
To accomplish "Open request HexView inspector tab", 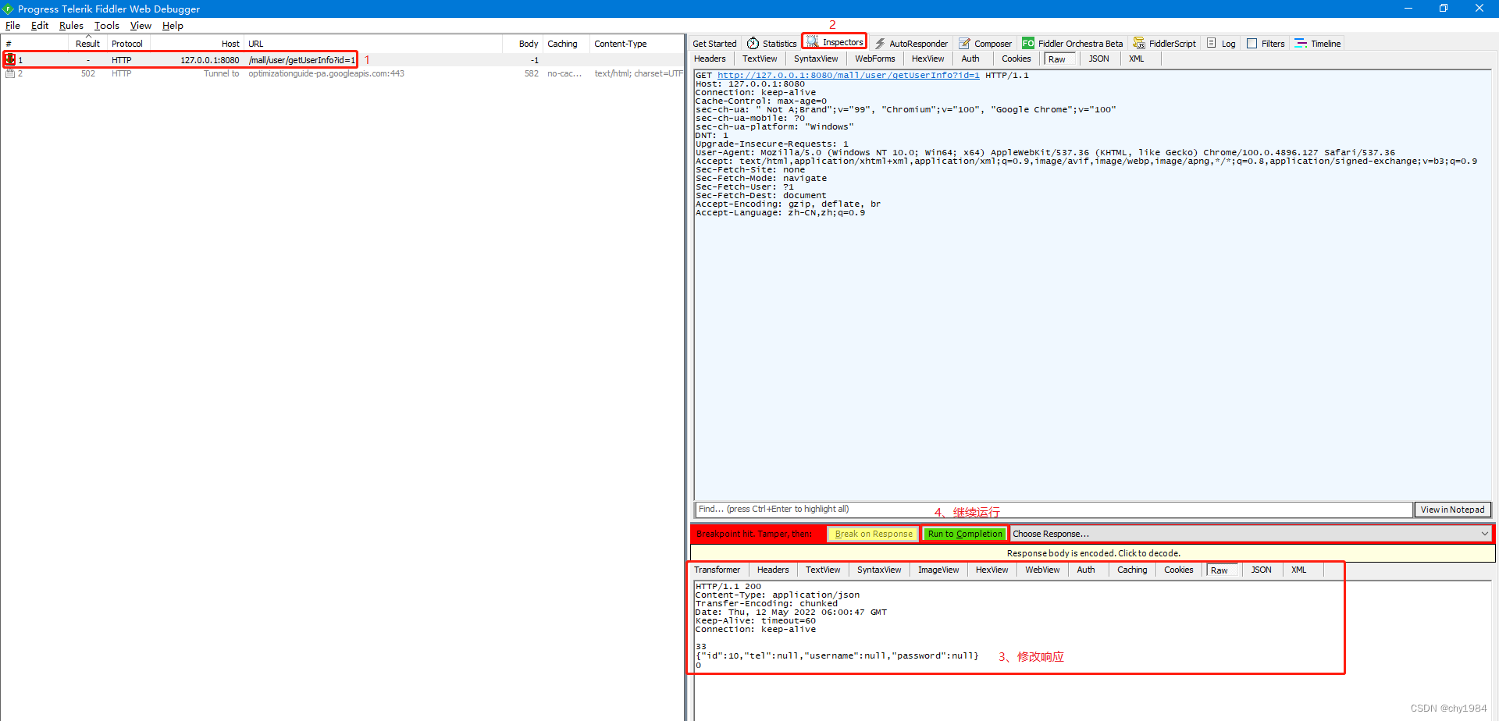I will pos(928,59).
